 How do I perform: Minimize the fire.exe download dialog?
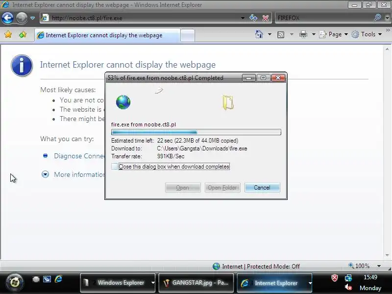click(249, 78)
